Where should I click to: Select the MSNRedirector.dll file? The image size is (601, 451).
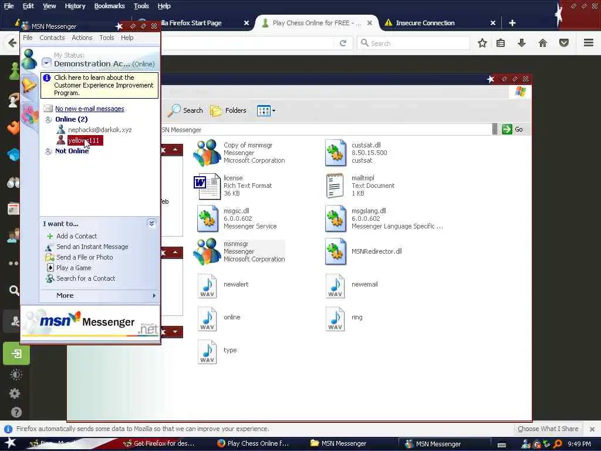pos(363,251)
